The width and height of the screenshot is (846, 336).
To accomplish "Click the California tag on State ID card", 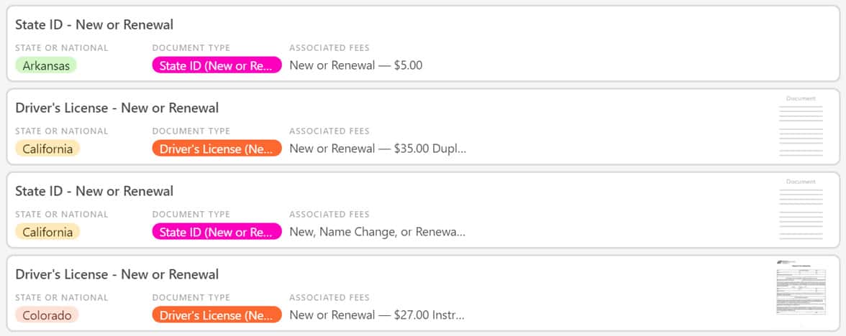I will (x=47, y=232).
